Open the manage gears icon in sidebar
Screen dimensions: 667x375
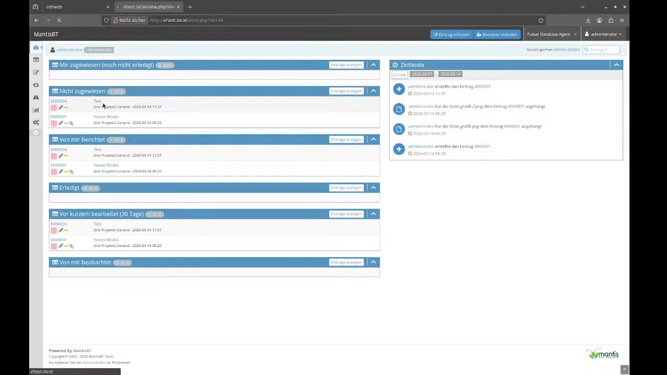click(x=36, y=122)
